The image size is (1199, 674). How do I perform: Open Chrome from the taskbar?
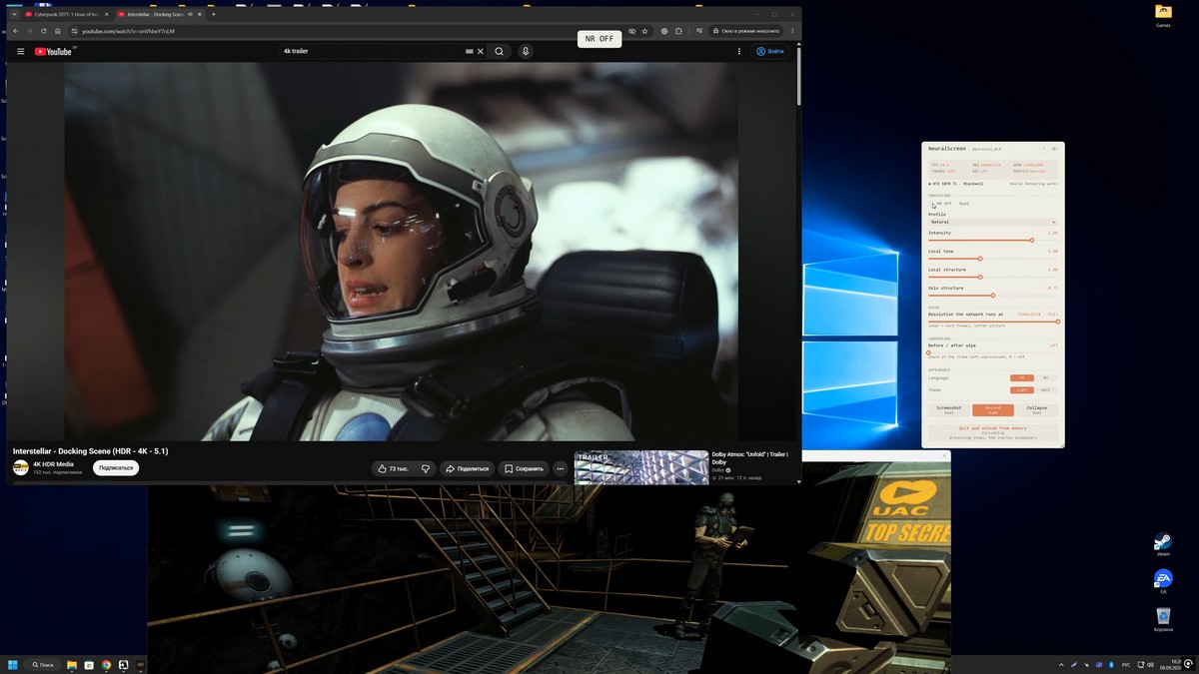pos(106,665)
